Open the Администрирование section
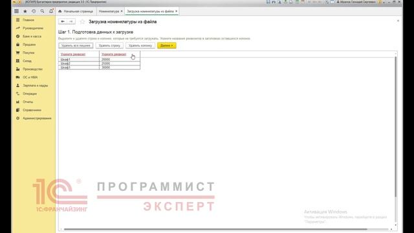The height and width of the screenshot is (233, 414). (37, 118)
